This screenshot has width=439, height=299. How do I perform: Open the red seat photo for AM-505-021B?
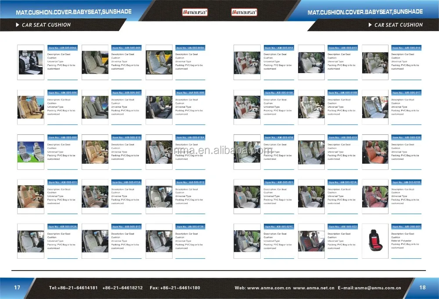point(375,197)
